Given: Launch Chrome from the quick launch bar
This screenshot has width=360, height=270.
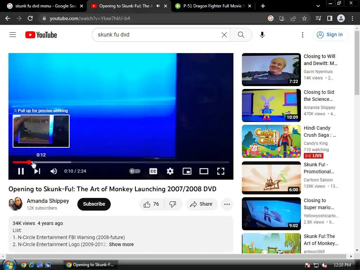Looking at the screenshot, I should [x=24, y=265].
